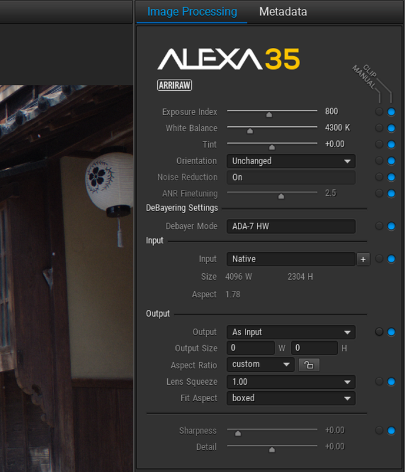
Task: Select Clip radio for Tint
Action: (391, 144)
